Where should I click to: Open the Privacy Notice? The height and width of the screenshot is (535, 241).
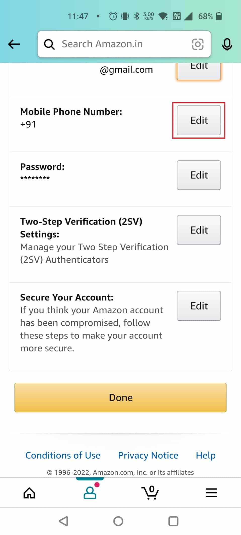pos(148,455)
